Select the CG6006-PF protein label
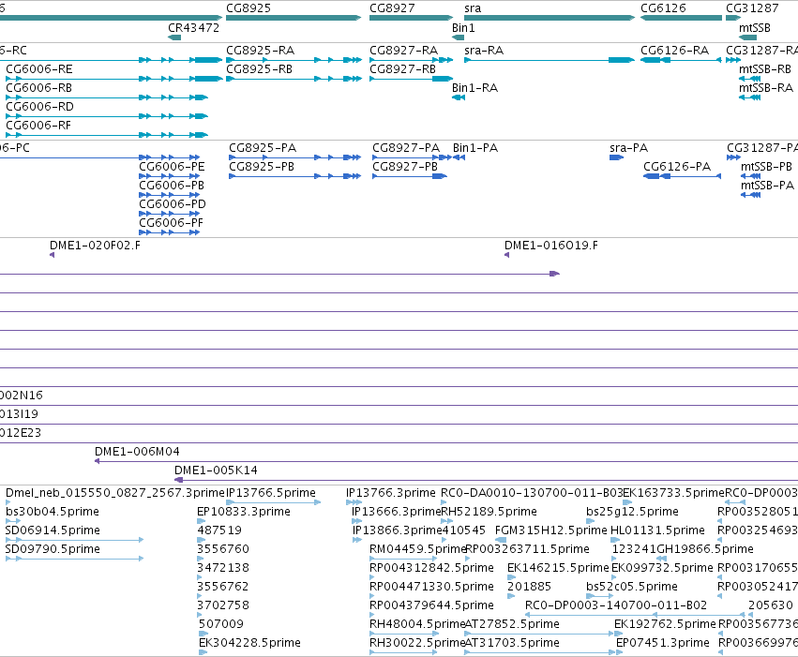 click(x=171, y=223)
